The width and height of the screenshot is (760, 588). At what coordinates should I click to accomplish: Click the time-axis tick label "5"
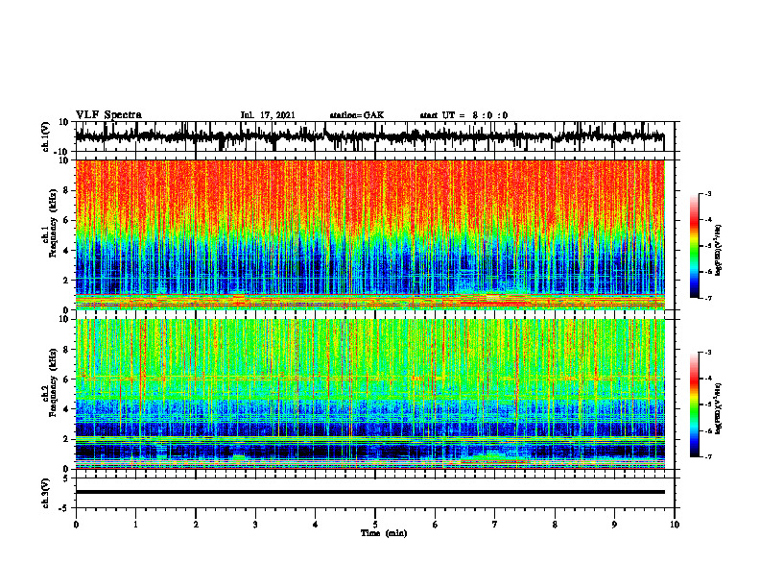click(375, 525)
